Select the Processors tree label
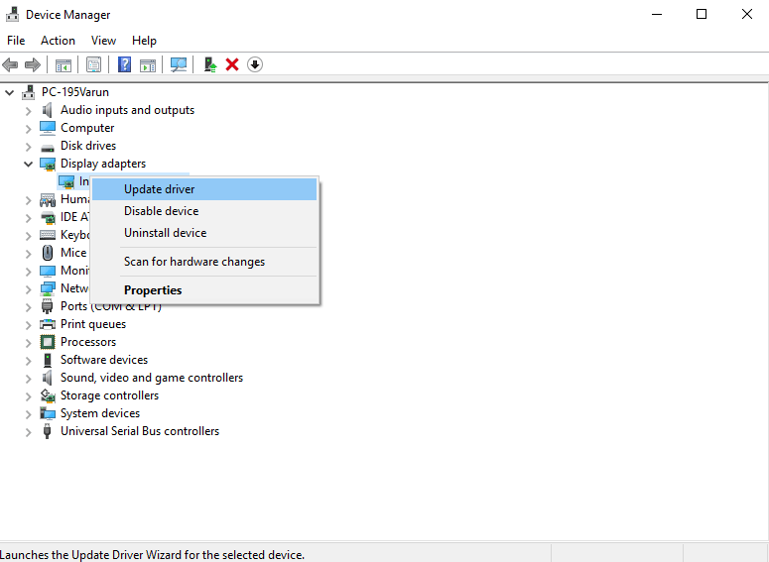This screenshot has width=769, height=562. tap(88, 342)
